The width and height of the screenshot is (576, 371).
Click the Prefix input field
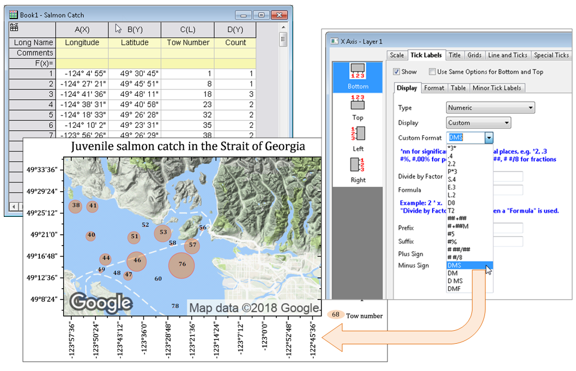pos(508,228)
